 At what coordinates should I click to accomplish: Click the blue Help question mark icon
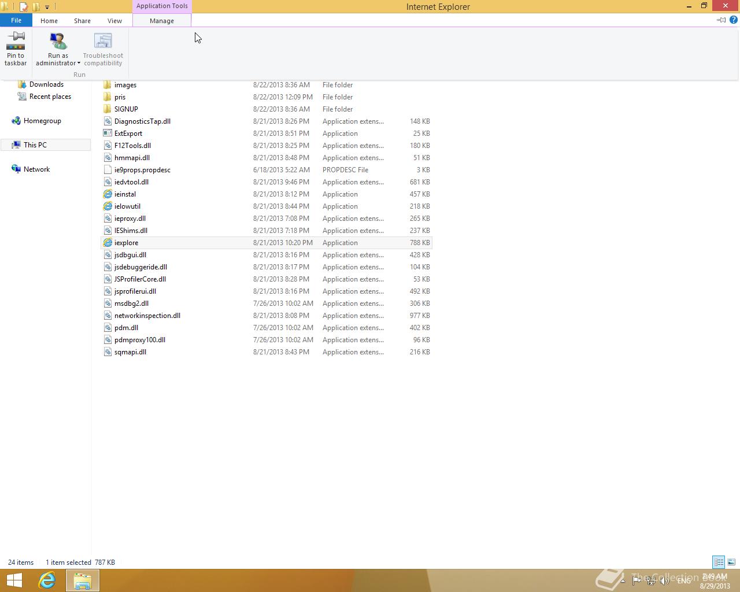point(734,20)
